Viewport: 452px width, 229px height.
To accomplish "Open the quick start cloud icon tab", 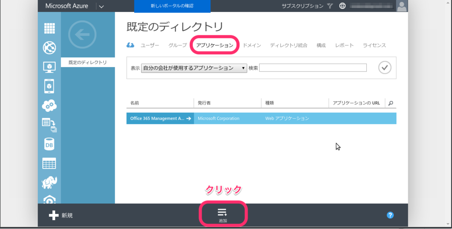I will click(130, 45).
